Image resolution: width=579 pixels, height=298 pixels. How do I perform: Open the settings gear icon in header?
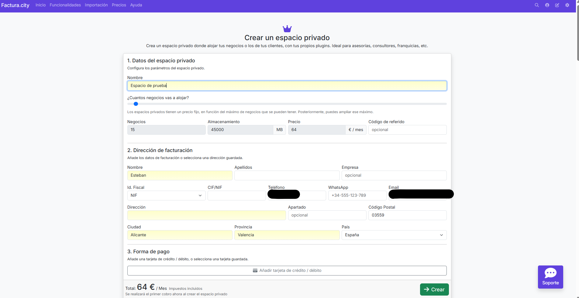(x=567, y=5)
